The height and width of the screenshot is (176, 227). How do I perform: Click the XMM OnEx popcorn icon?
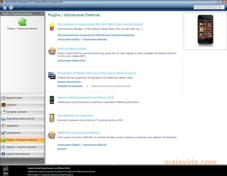(x=52, y=135)
